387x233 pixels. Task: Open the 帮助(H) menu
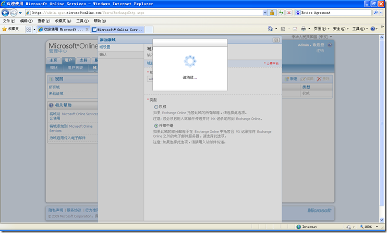click(x=100, y=21)
